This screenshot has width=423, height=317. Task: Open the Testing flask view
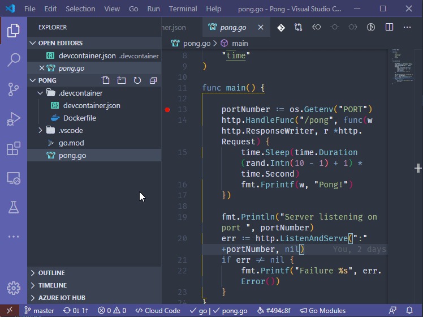(x=13, y=207)
